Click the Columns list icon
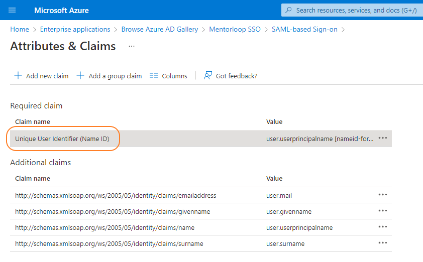The image size is (423, 262). [154, 75]
